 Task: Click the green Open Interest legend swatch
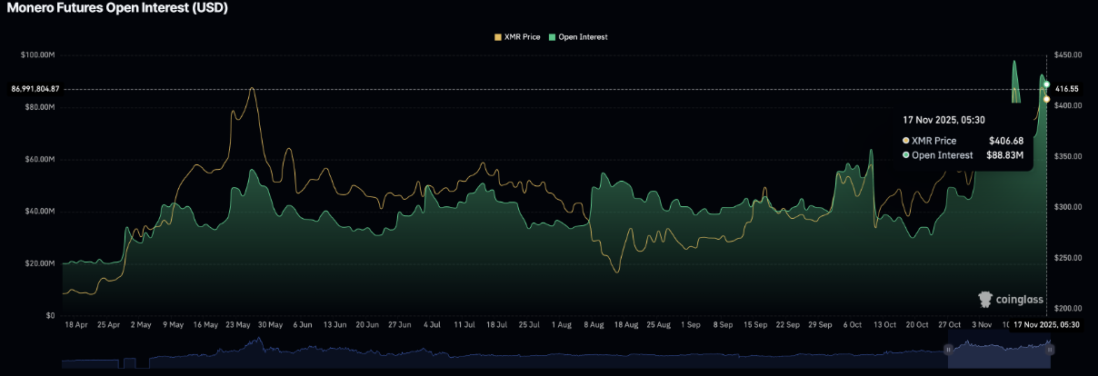coord(553,37)
